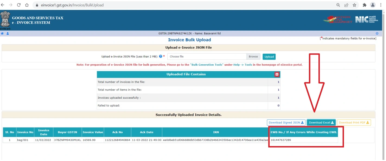Image resolution: width=386 pixels, height=161 pixels.
Task: Click the Home icon below the header
Action: point(2,33)
